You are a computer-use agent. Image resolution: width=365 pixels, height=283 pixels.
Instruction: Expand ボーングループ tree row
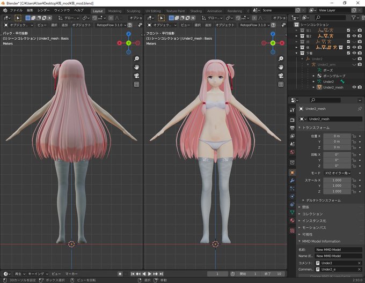click(x=313, y=76)
